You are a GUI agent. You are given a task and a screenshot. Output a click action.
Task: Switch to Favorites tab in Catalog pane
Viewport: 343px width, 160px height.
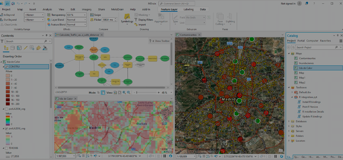click(325, 41)
